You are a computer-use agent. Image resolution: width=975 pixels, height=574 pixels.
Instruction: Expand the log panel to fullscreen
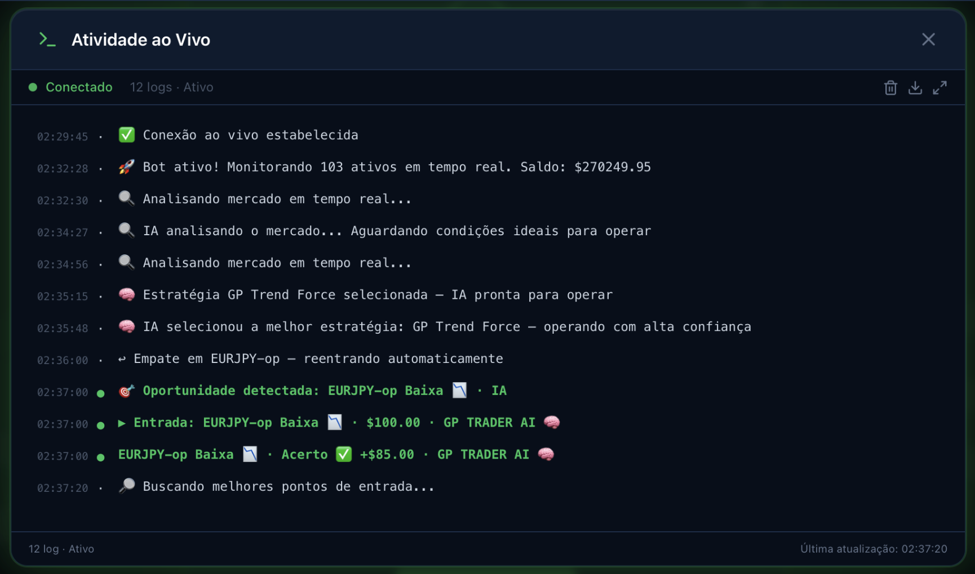939,88
